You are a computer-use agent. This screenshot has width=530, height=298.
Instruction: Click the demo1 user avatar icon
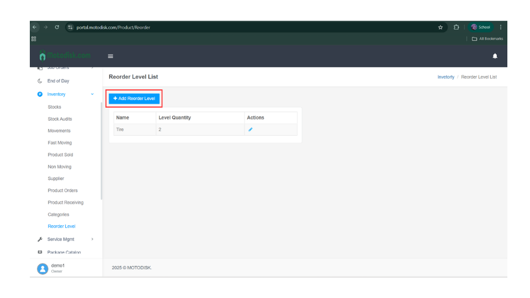[42, 268]
